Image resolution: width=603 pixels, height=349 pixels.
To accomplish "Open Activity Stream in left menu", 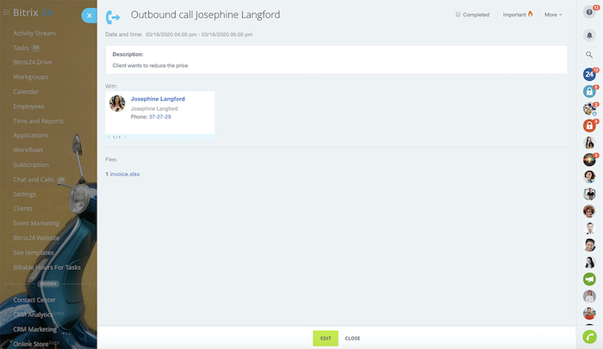I will (35, 33).
